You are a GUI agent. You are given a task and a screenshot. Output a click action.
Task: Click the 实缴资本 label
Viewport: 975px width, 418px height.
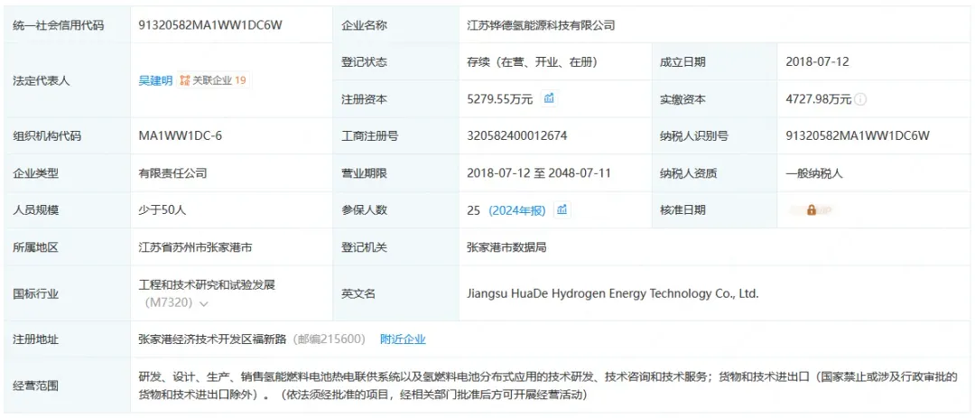tap(682, 99)
